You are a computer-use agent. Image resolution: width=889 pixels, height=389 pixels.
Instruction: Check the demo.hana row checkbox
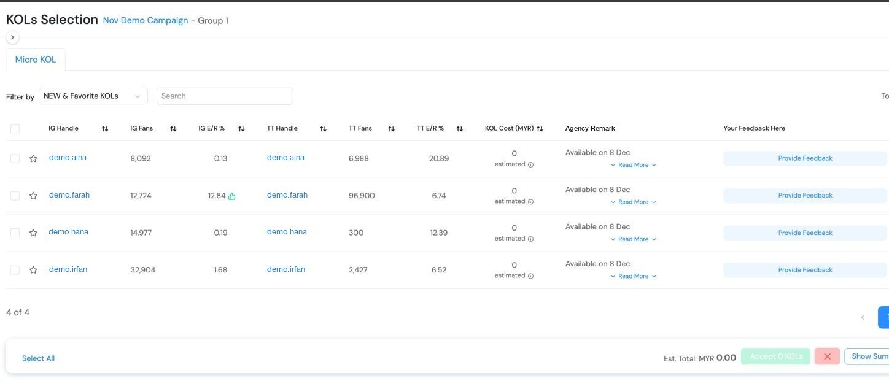click(15, 233)
